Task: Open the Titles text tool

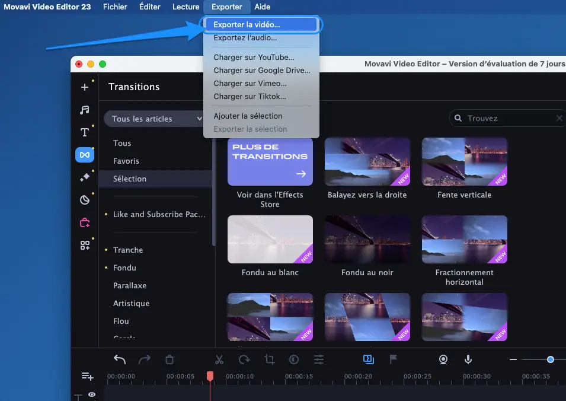Action: [85, 132]
